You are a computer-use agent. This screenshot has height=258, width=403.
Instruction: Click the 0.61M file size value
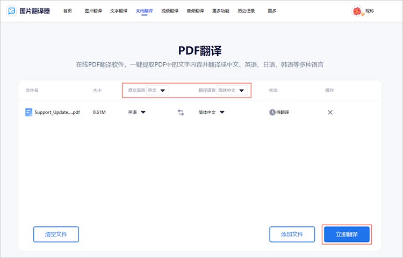(x=99, y=112)
